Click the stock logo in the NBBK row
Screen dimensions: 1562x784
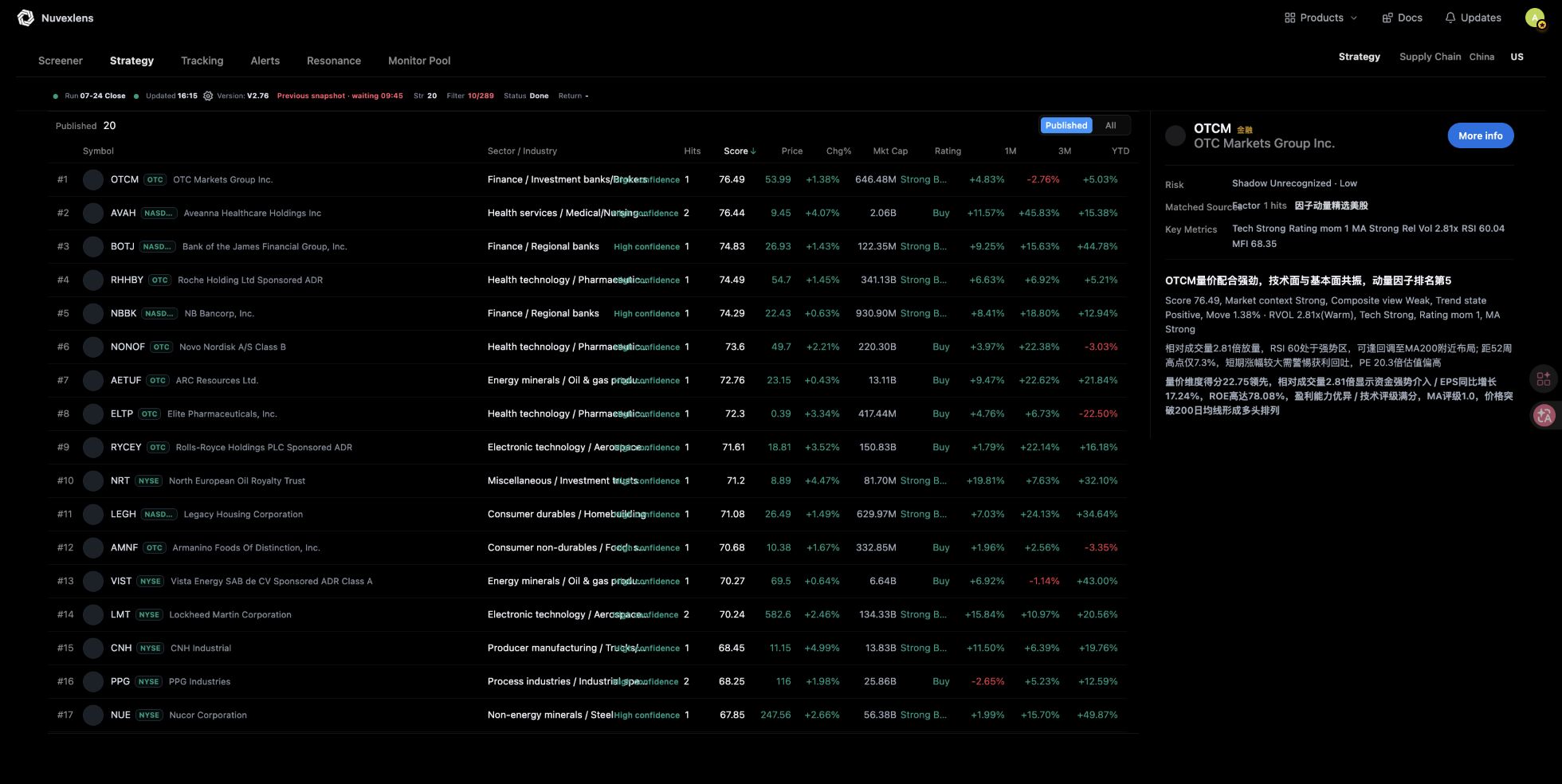[x=93, y=313]
